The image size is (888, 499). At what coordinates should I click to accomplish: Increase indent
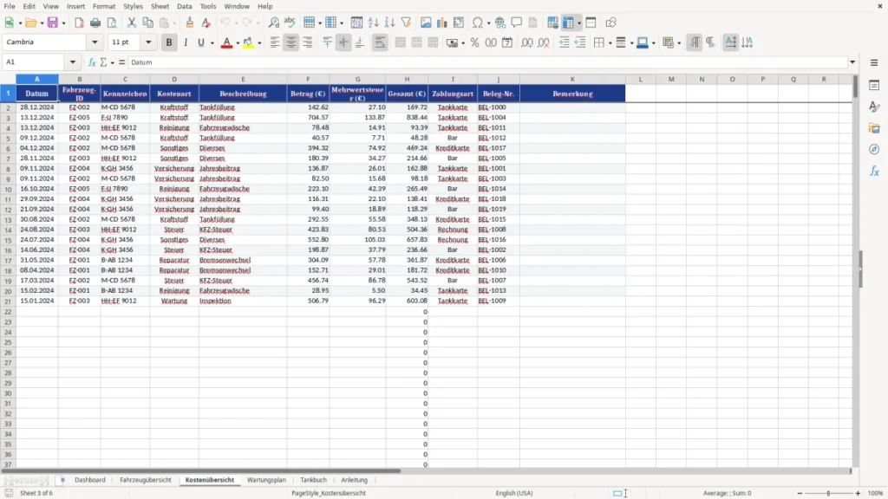point(564,42)
